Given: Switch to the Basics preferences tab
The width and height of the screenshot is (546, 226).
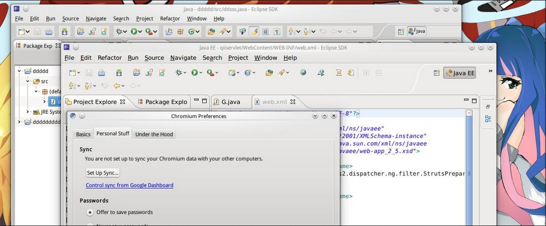Looking at the screenshot, I should click(x=83, y=134).
